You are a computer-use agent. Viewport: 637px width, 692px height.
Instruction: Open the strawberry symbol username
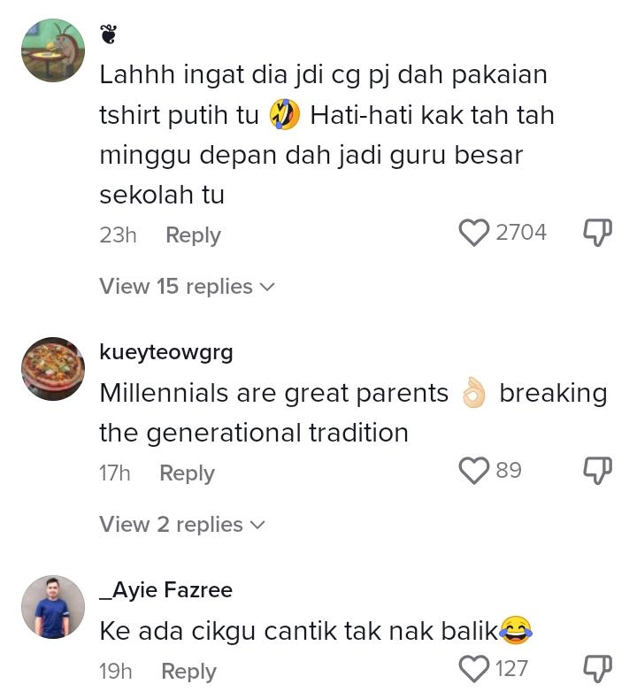pos(109,34)
